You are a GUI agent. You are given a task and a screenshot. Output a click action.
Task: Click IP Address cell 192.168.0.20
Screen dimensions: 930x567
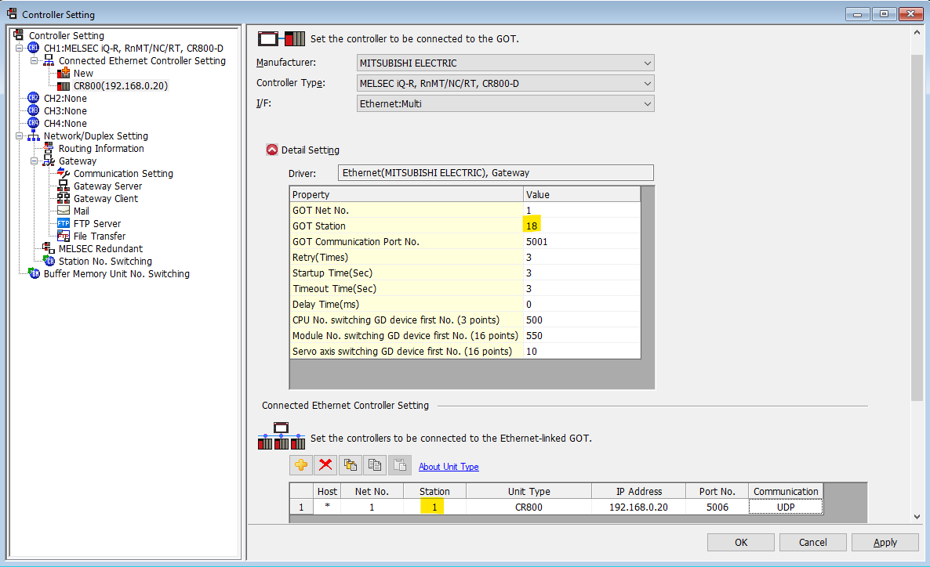coord(638,507)
